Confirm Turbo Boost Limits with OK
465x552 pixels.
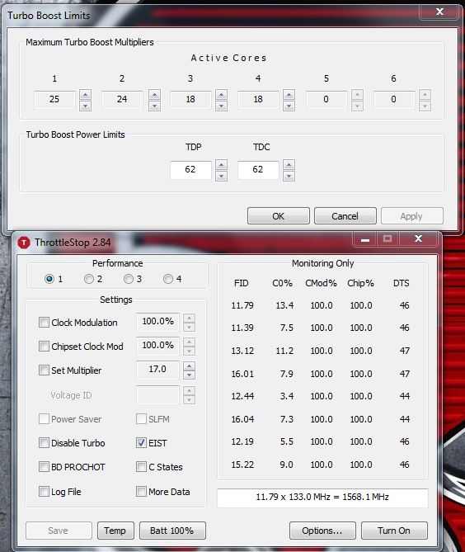278,216
